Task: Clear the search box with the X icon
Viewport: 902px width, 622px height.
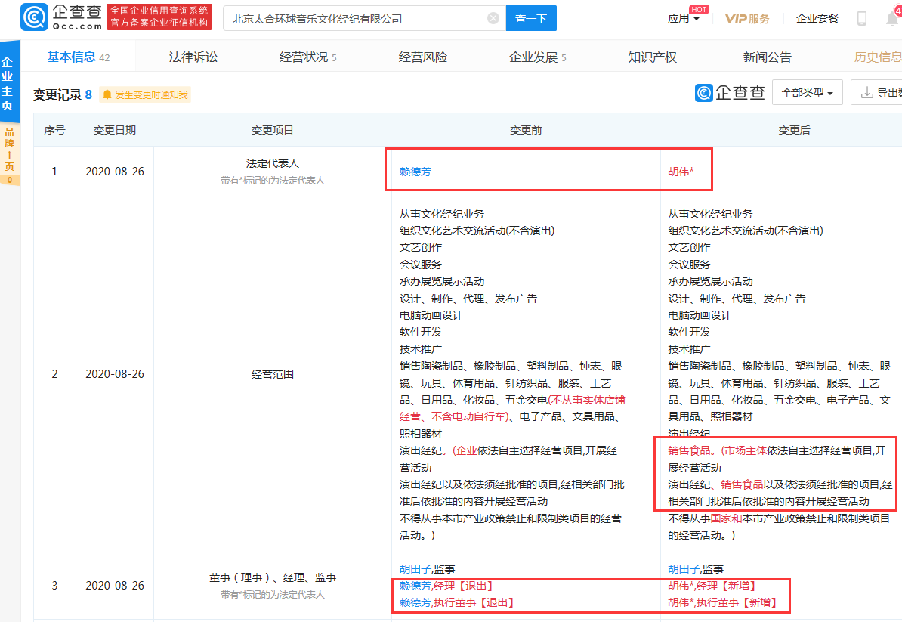Action: 493,18
